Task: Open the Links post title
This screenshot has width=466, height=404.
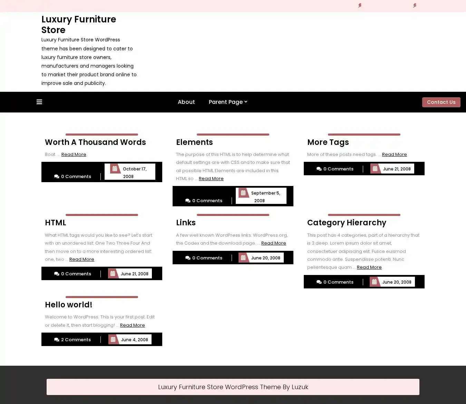Action: pos(186,223)
